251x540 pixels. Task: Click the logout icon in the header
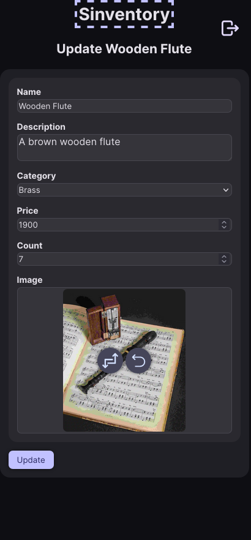click(x=230, y=28)
